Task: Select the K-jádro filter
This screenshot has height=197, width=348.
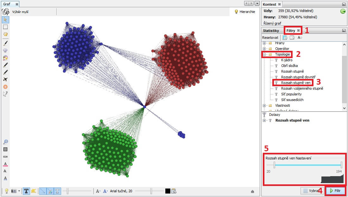Action: tap(287, 60)
